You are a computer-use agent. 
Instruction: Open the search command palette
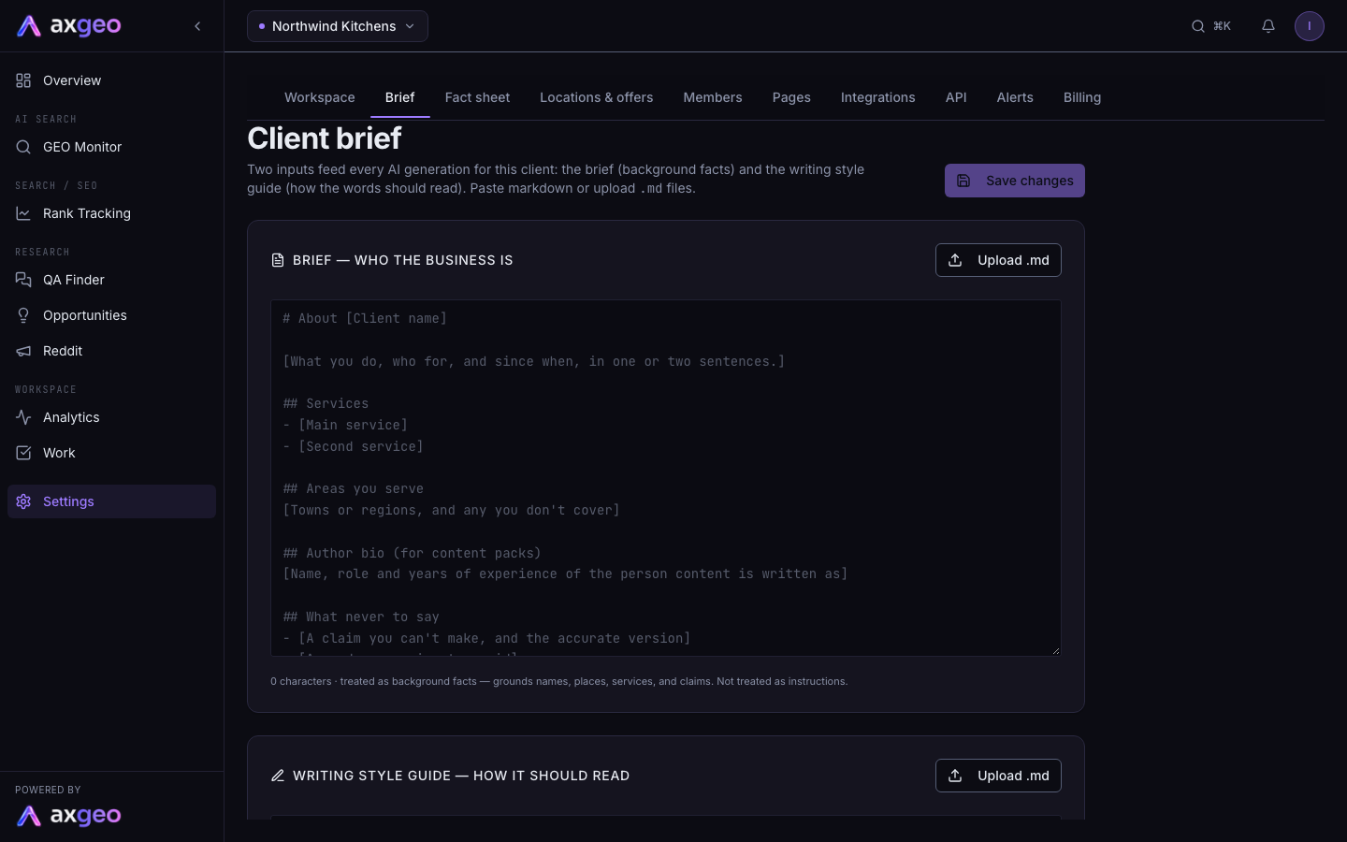click(1210, 26)
